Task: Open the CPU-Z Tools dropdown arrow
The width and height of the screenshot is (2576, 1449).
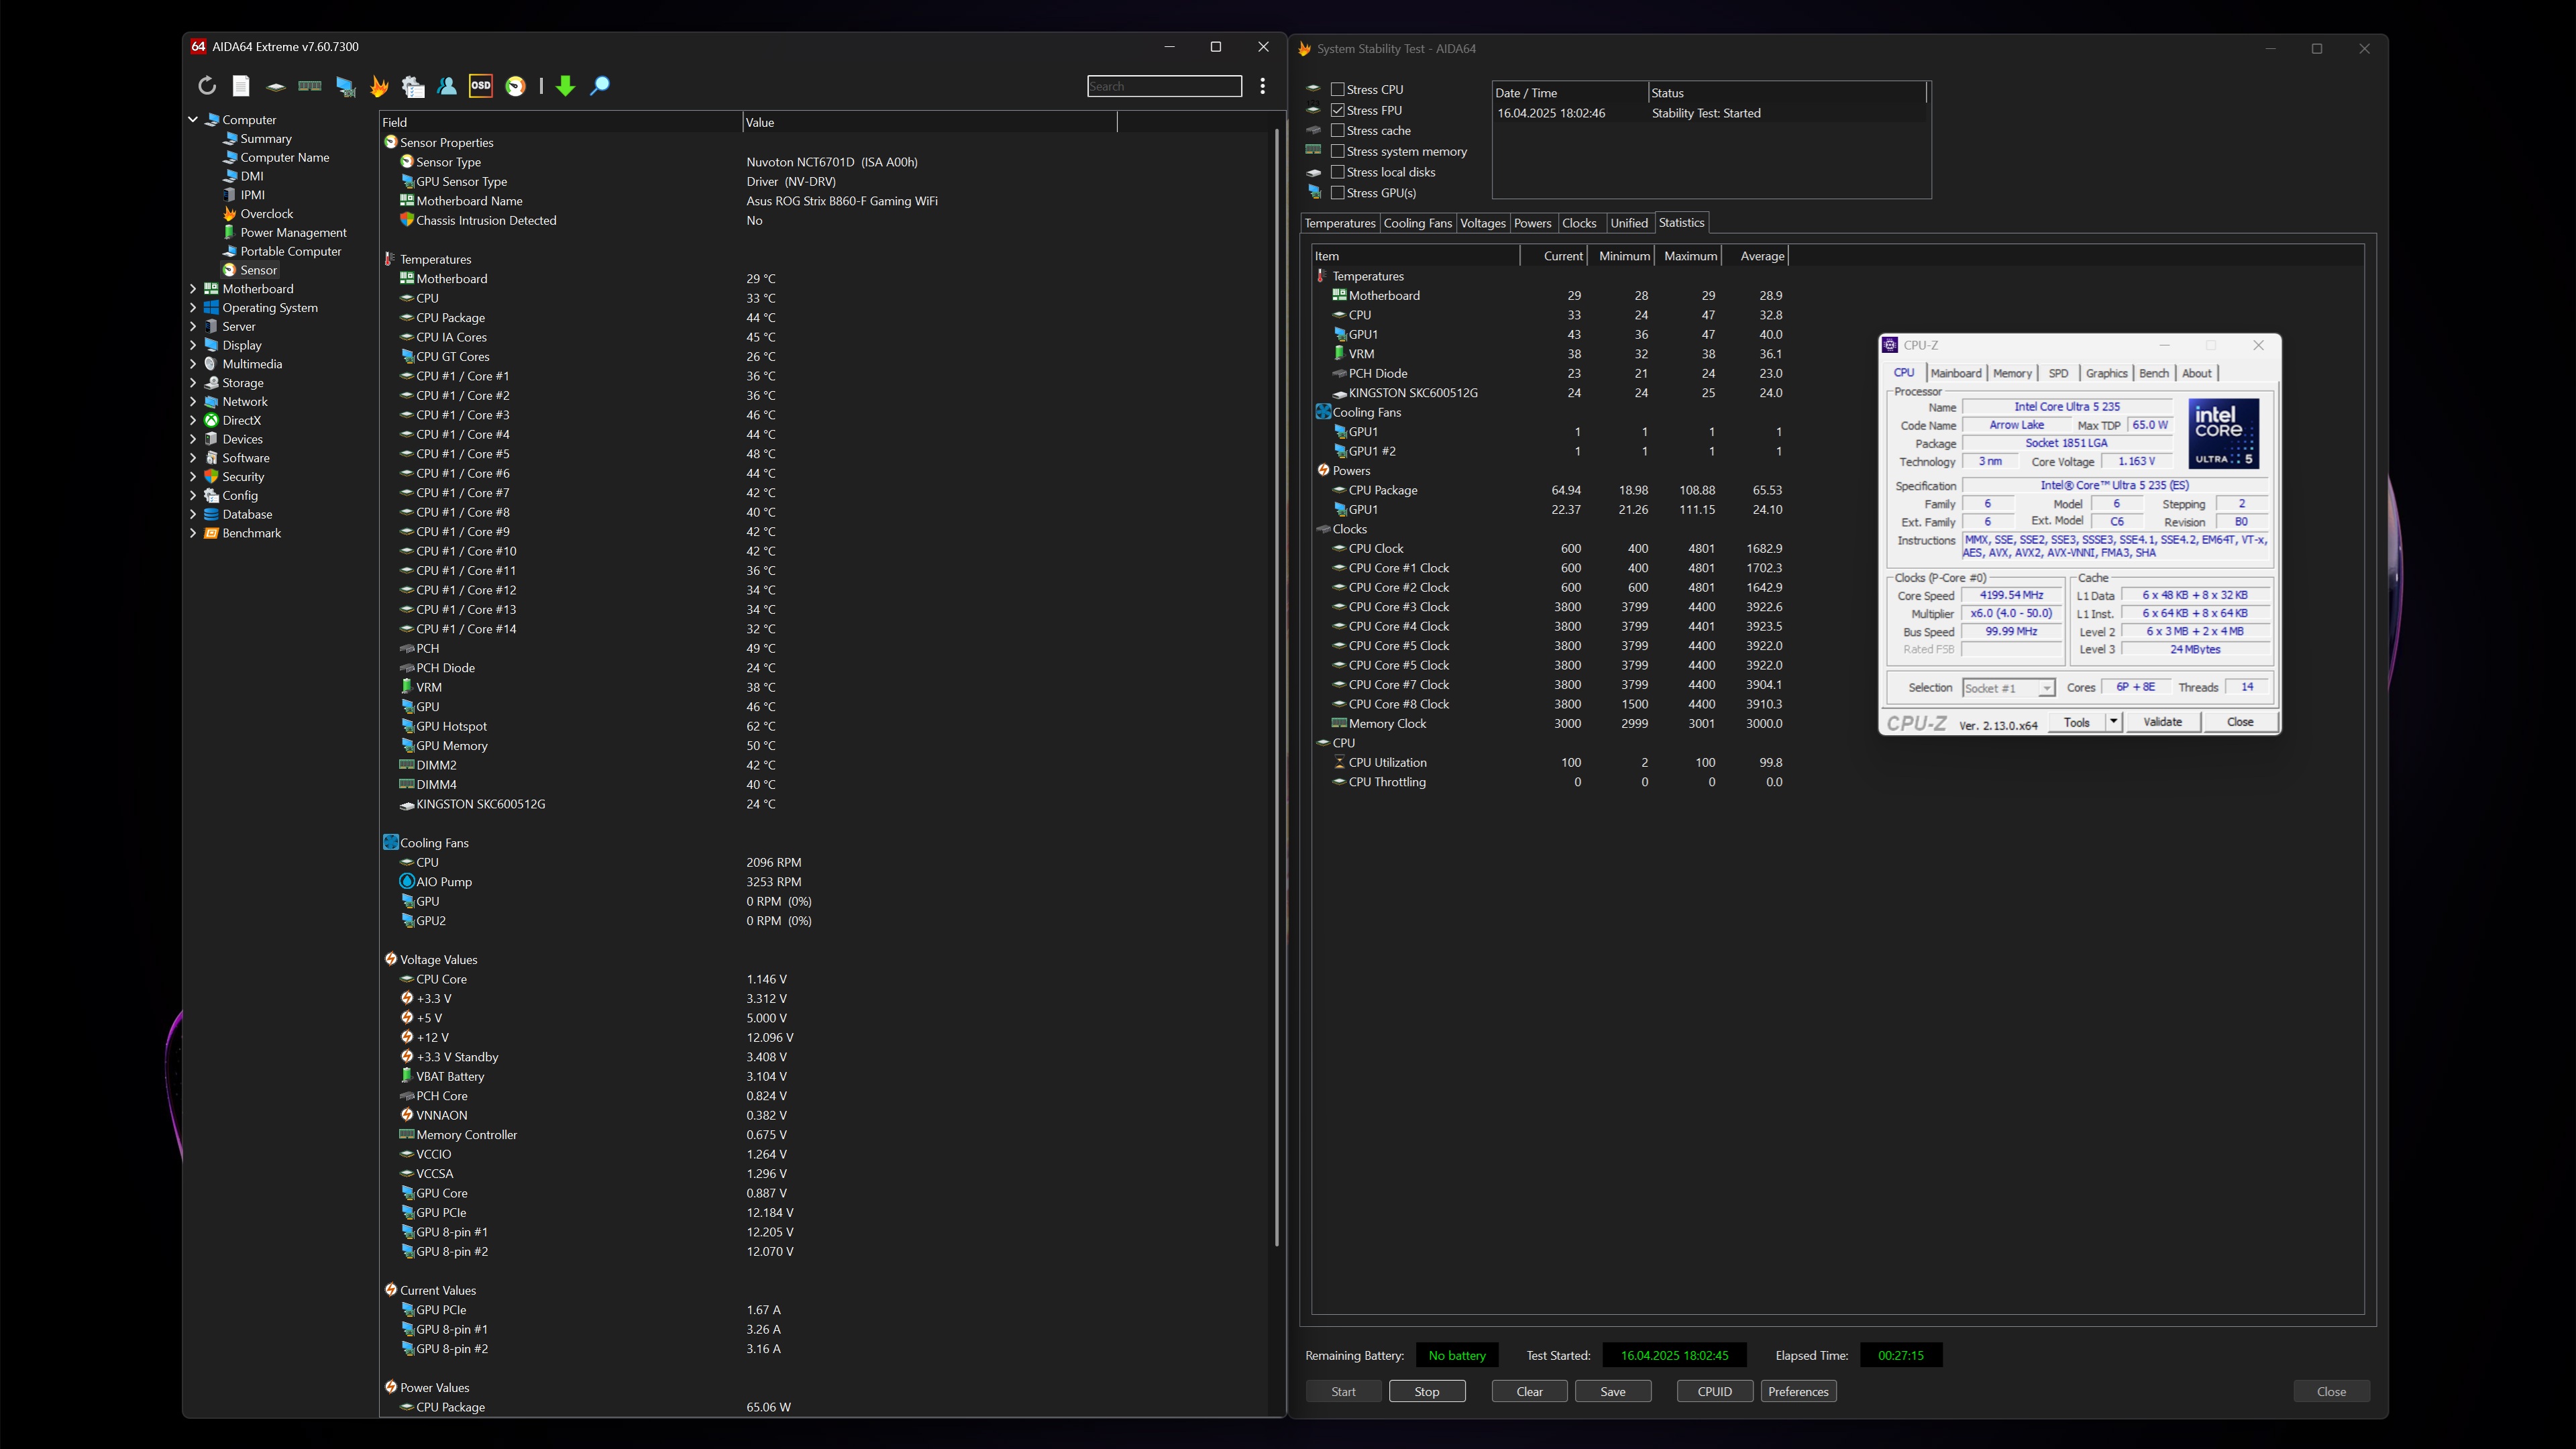Action: pyautogui.click(x=2113, y=722)
